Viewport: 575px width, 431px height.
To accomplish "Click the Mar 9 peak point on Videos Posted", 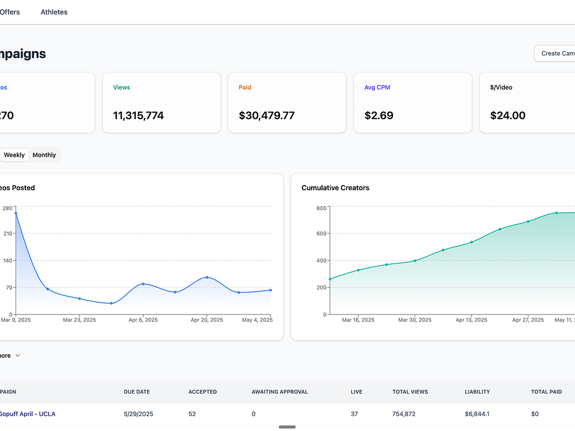I will 16,213.
